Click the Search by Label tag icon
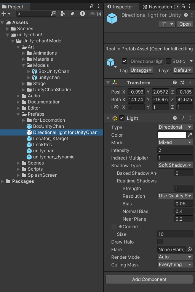The image size is (195, 292). click(x=72, y=14)
